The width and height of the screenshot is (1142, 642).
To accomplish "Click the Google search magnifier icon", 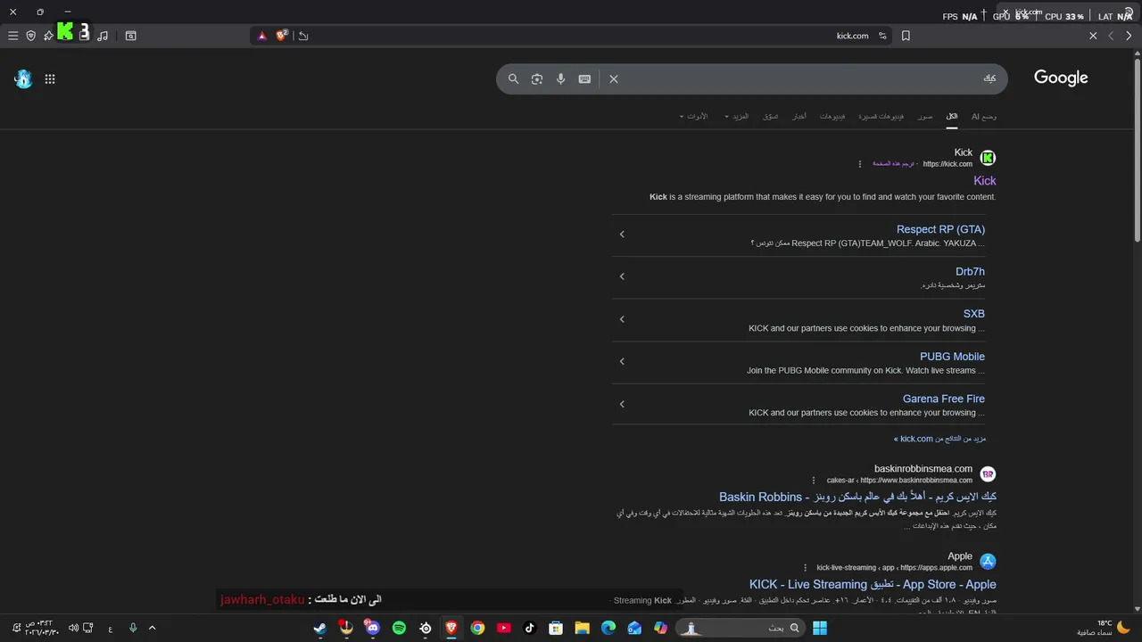I will (513, 78).
